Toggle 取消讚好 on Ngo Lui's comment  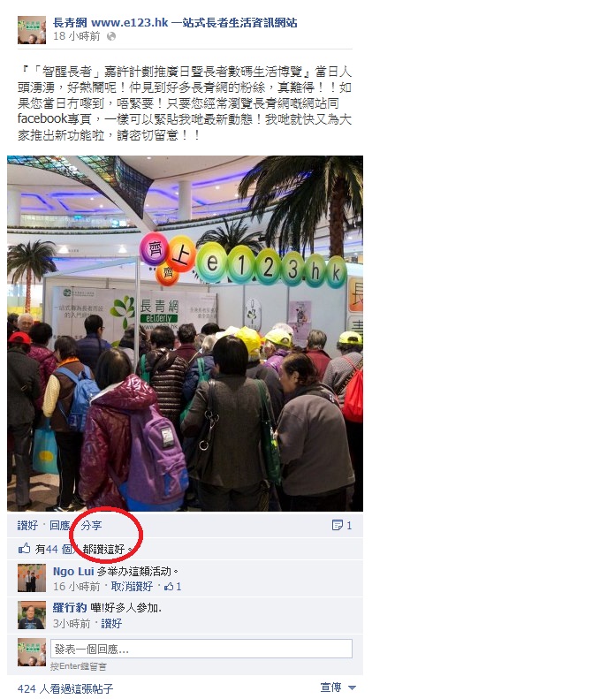(x=132, y=587)
